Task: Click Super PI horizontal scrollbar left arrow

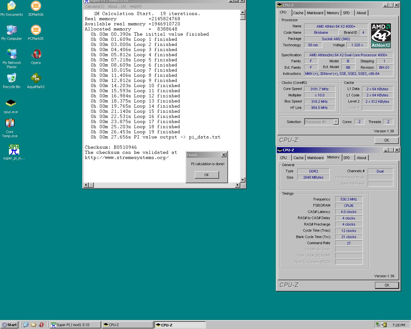Action: [x=86, y=185]
